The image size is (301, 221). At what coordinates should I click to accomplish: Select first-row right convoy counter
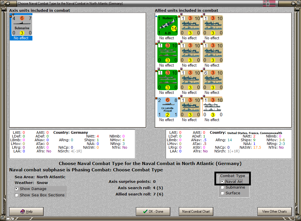tap(213, 26)
